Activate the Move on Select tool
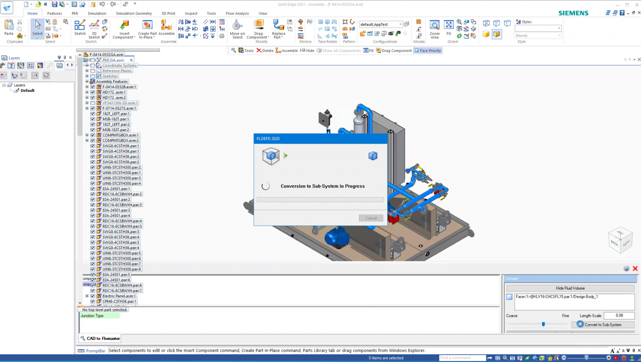 point(237,28)
